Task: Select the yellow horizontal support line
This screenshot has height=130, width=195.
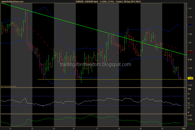Action: 112,79
